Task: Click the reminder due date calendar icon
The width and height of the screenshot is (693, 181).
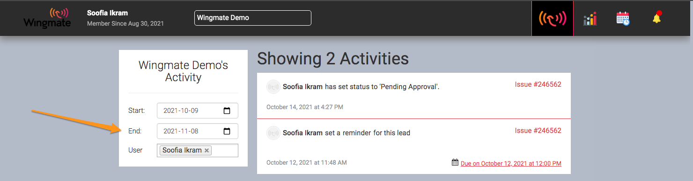Action: coord(455,162)
